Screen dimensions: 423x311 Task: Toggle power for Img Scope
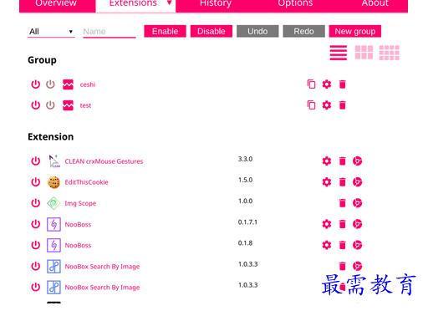35,203
